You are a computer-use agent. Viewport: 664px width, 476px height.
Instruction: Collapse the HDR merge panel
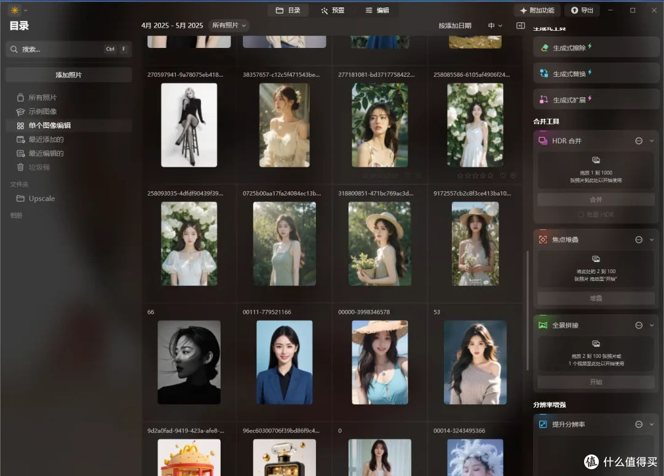coord(652,141)
